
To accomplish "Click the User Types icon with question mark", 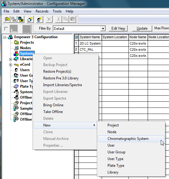I will [16, 81].
